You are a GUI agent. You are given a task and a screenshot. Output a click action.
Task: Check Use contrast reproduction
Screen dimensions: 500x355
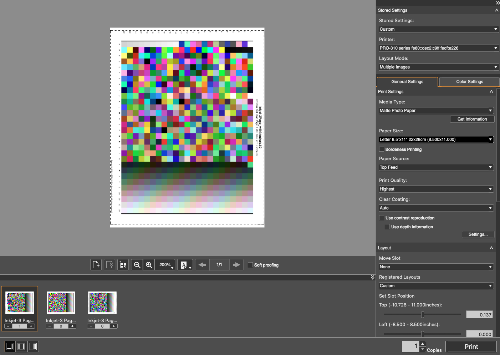382,218
